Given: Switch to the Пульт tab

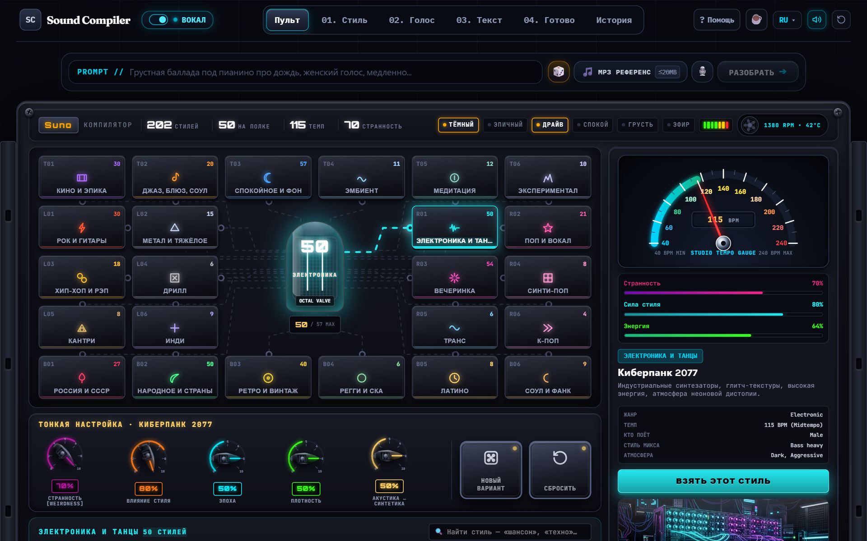Looking at the screenshot, I should [x=287, y=20].
